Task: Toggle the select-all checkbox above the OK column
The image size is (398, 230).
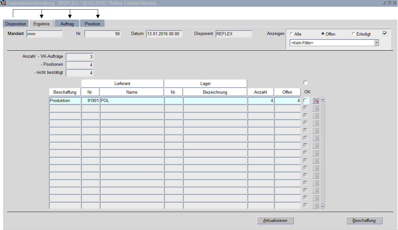Action: coord(306,83)
